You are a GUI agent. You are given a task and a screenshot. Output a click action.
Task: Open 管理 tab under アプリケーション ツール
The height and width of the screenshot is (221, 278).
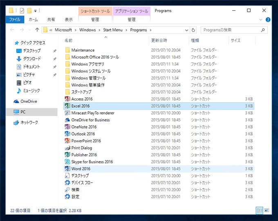[x=132, y=20]
